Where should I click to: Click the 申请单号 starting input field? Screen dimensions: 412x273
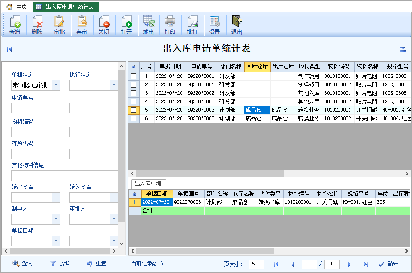pyautogui.click(x=36, y=108)
